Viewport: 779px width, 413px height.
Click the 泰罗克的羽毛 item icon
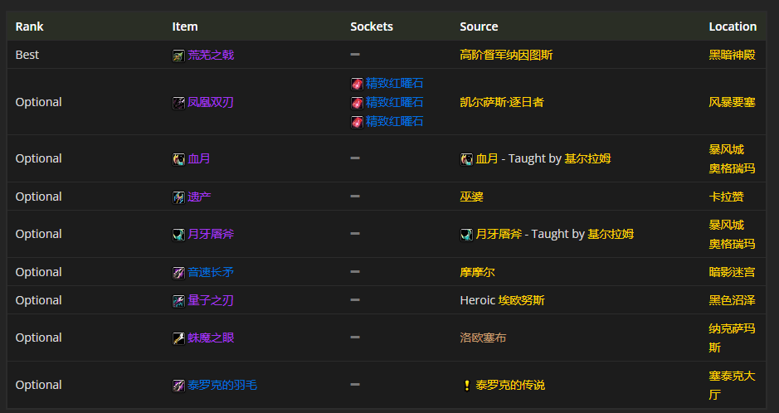[178, 386]
